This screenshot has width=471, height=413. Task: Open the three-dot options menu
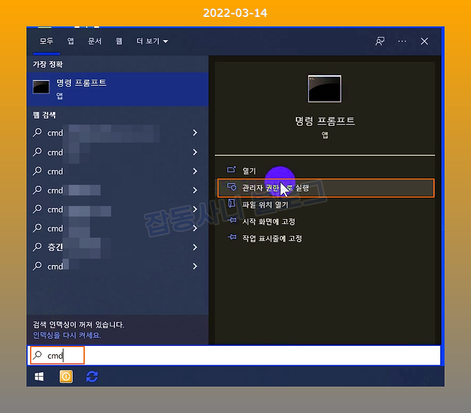pos(402,41)
